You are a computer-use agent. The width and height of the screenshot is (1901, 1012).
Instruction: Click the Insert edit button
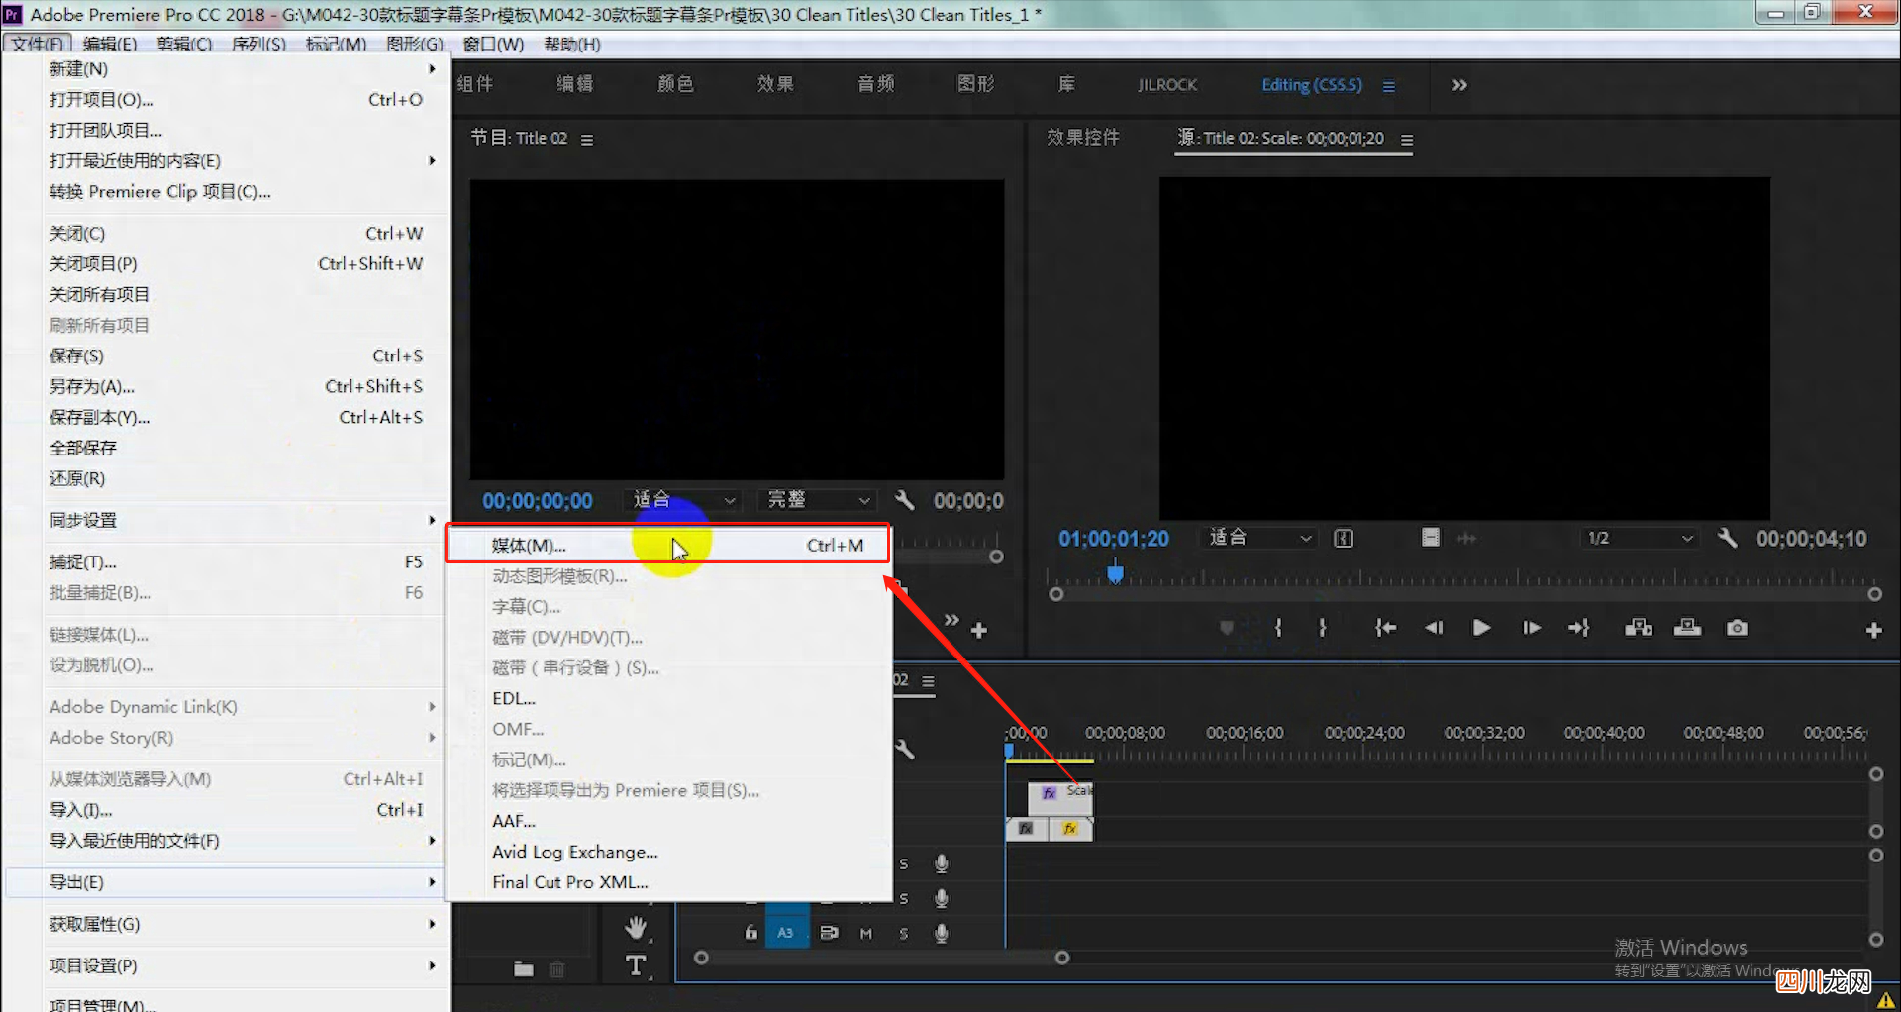1639,628
